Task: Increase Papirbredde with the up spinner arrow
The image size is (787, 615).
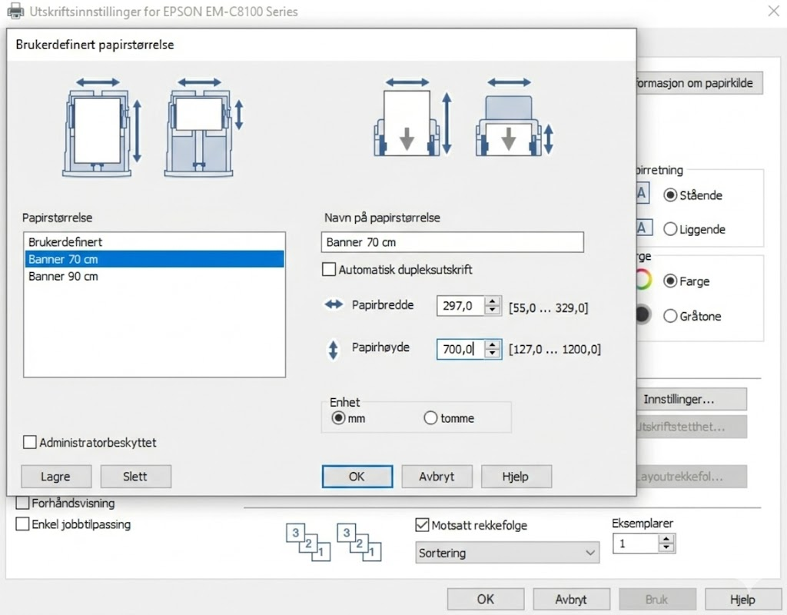Action: (x=493, y=301)
